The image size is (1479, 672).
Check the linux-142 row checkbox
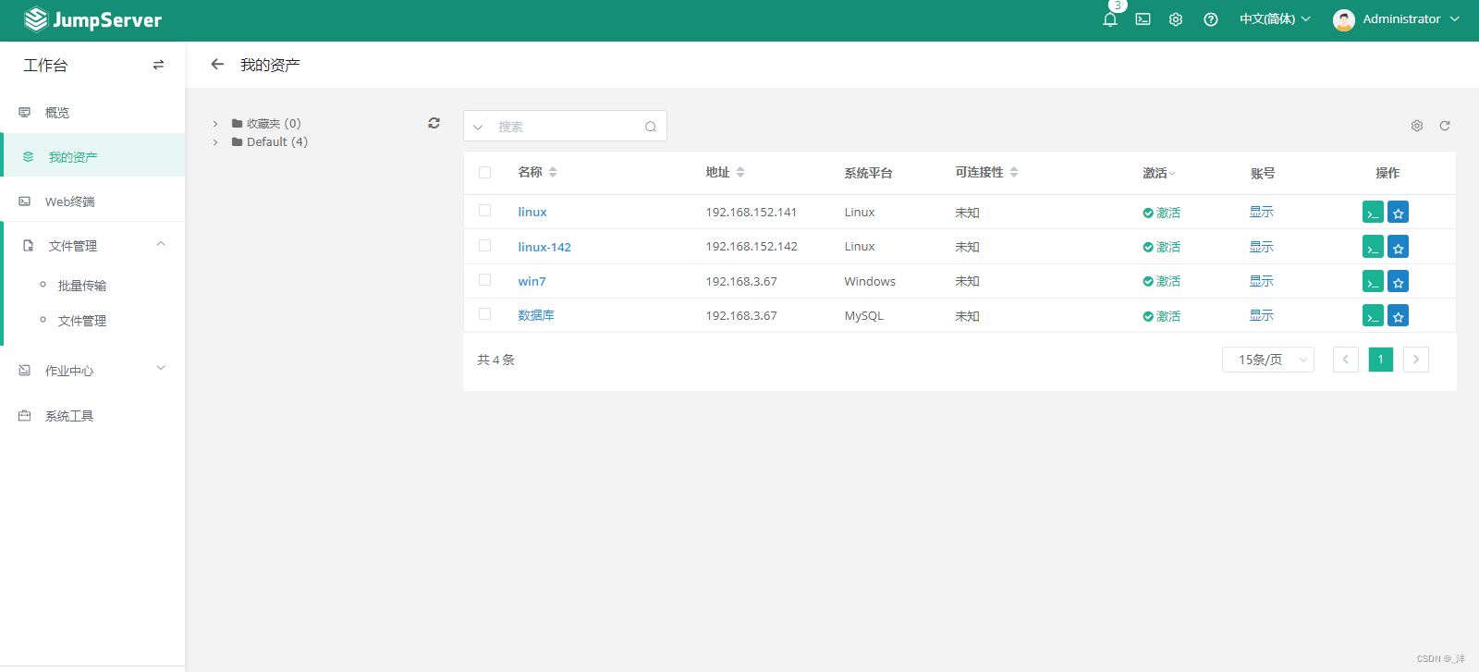pos(484,246)
